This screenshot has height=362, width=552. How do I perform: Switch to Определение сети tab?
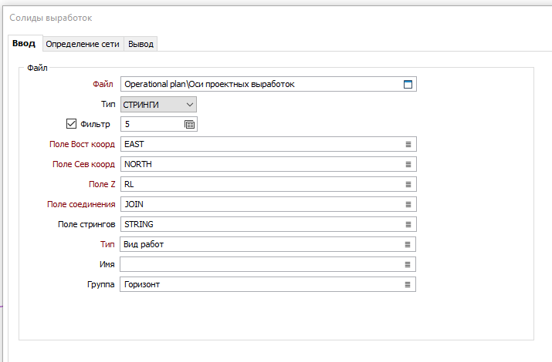tap(83, 44)
